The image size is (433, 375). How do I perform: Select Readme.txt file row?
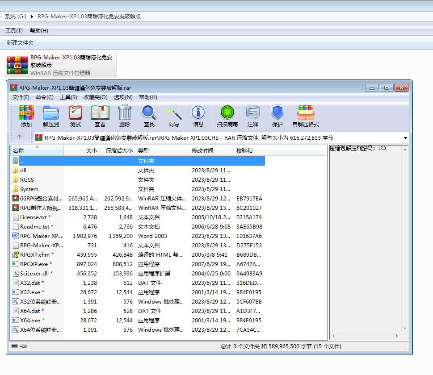pyautogui.click(x=137, y=226)
